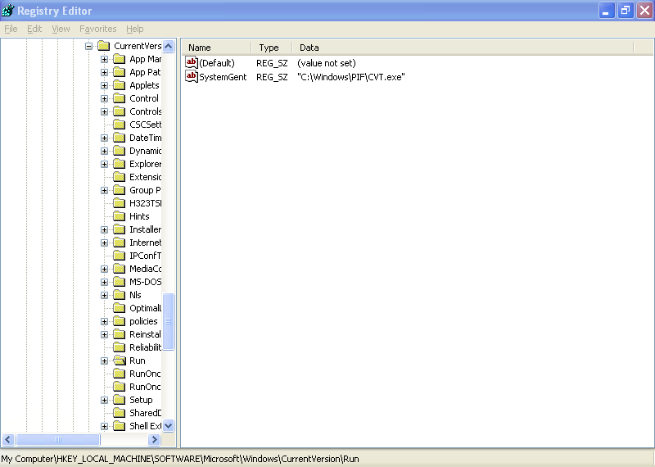Click the IPConfTSP folder icon

coord(120,256)
